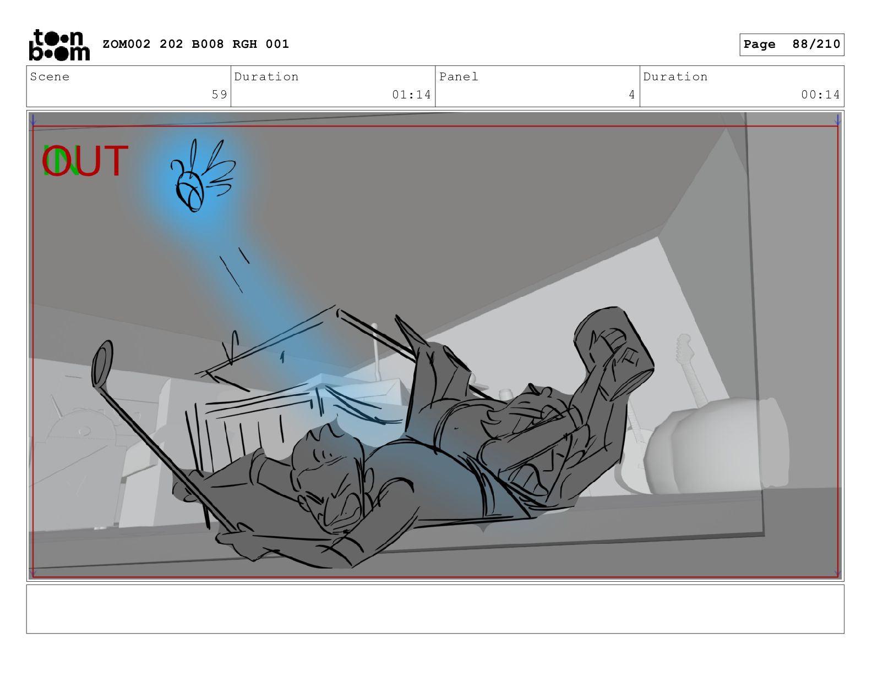Click the Toon Boom logo
This screenshot has width=872, height=673.
(x=59, y=45)
